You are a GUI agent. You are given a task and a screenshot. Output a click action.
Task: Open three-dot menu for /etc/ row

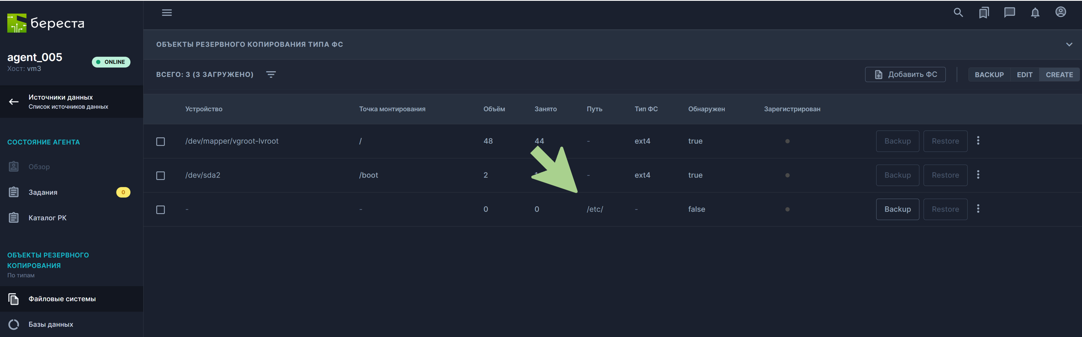coord(978,209)
